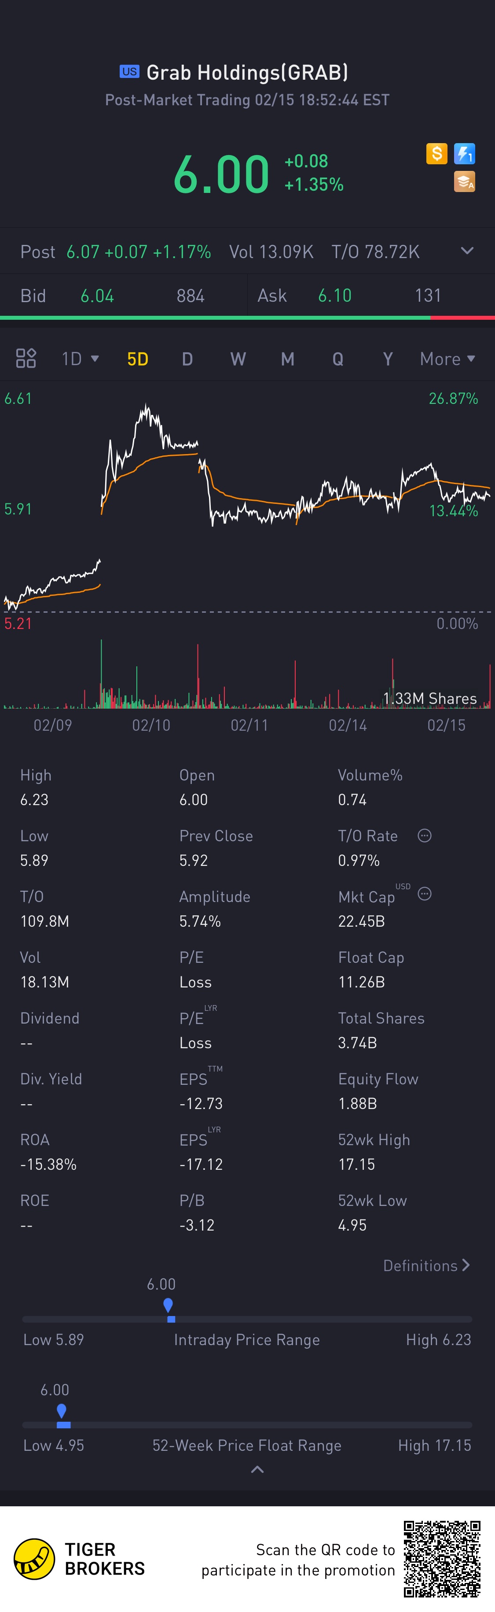
Task: Tap the Bid price 6.04
Action: (x=98, y=296)
